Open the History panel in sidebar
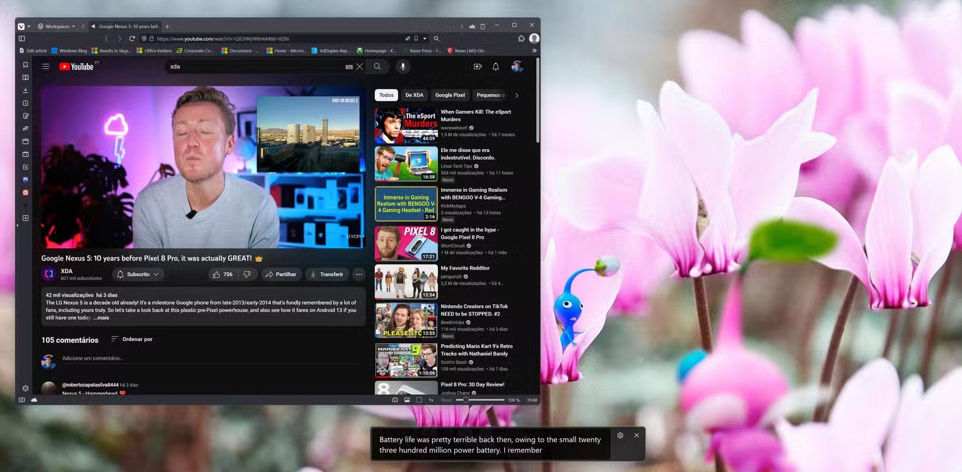The height and width of the screenshot is (472, 962). click(25, 103)
